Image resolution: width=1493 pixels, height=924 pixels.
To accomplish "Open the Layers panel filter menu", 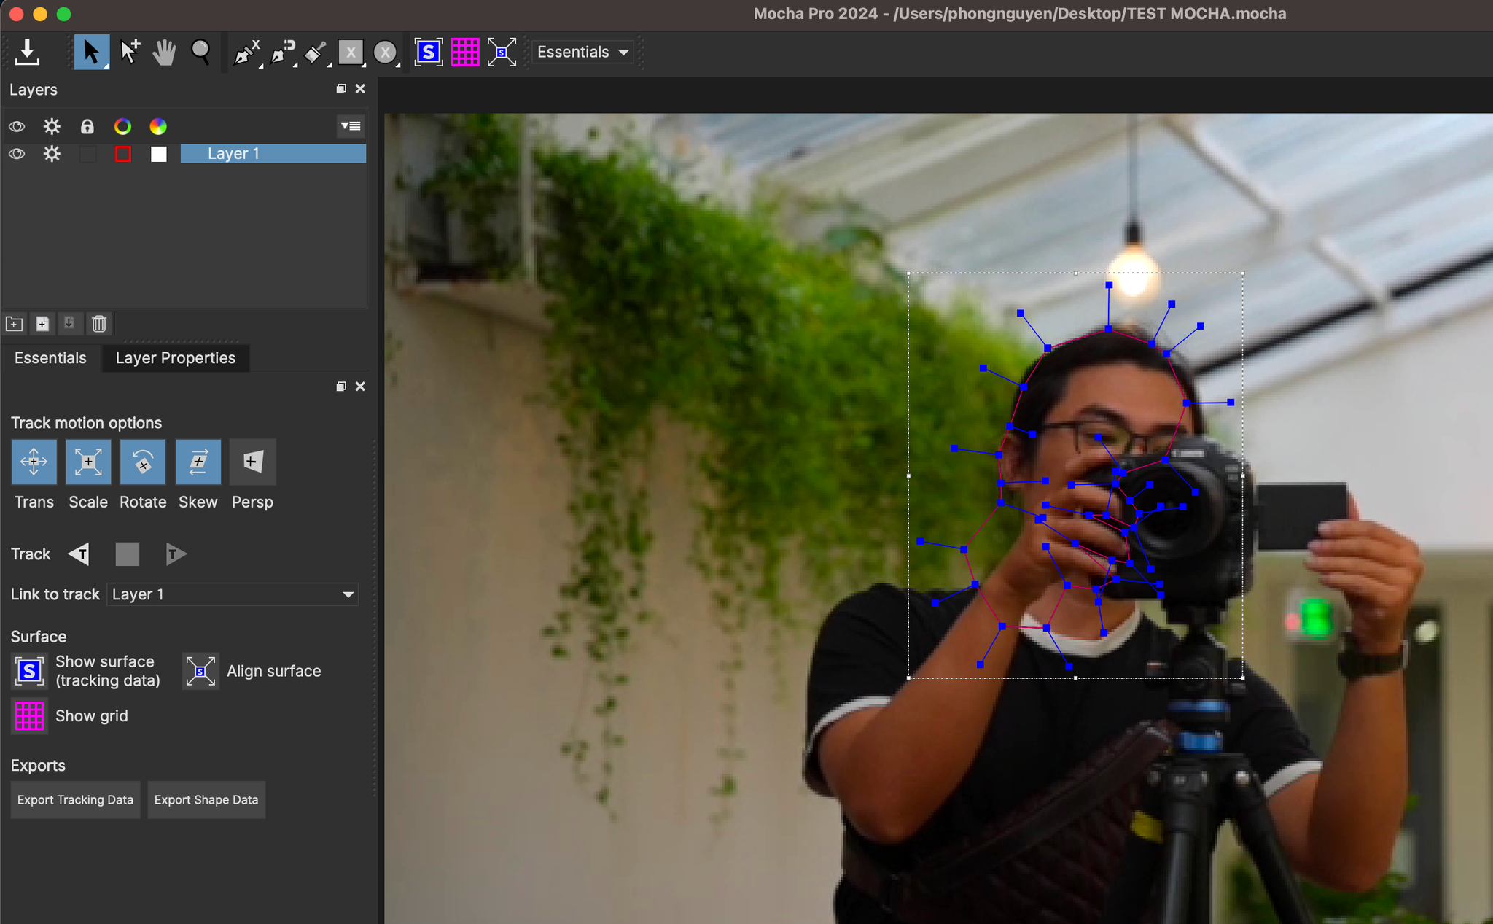I will point(350,126).
